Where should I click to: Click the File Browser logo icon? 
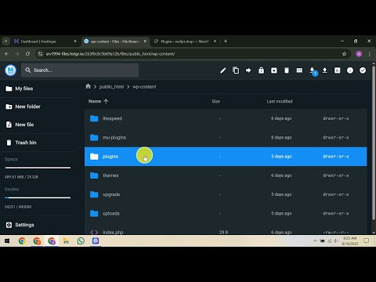pyautogui.click(x=10, y=70)
